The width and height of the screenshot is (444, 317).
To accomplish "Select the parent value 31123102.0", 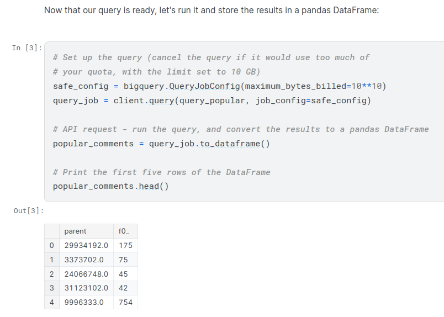I will coord(86,288).
